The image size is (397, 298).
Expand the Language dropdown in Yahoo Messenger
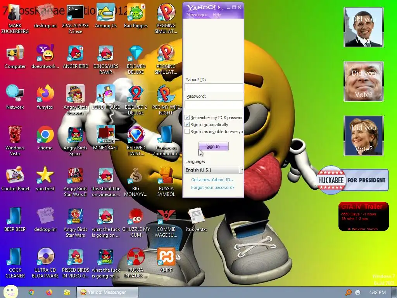[x=241, y=170]
